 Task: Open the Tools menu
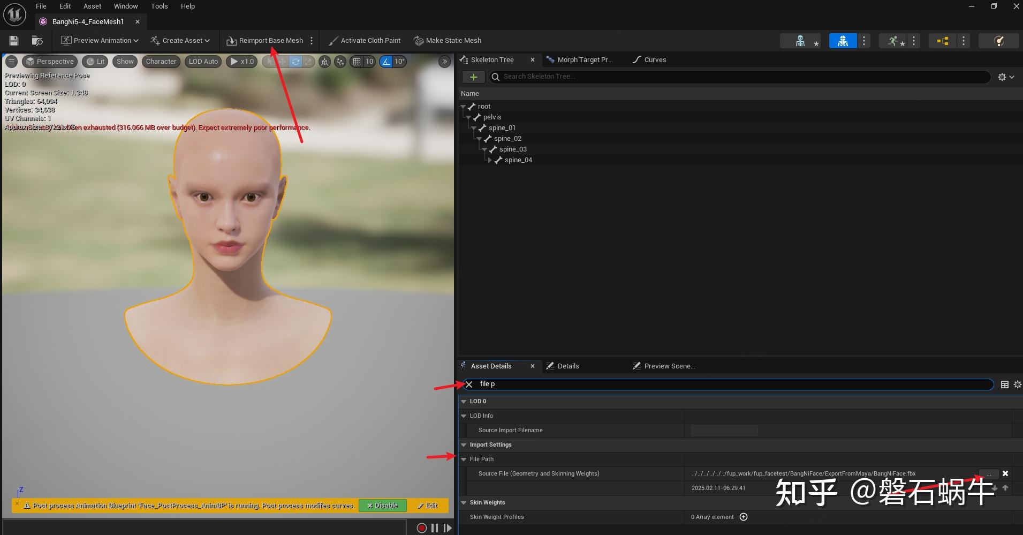[x=159, y=6]
